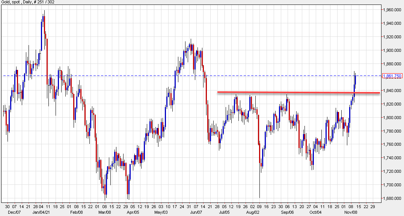Click the 1,960.000 price axis label

pyautogui.click(x=392, y=10)
